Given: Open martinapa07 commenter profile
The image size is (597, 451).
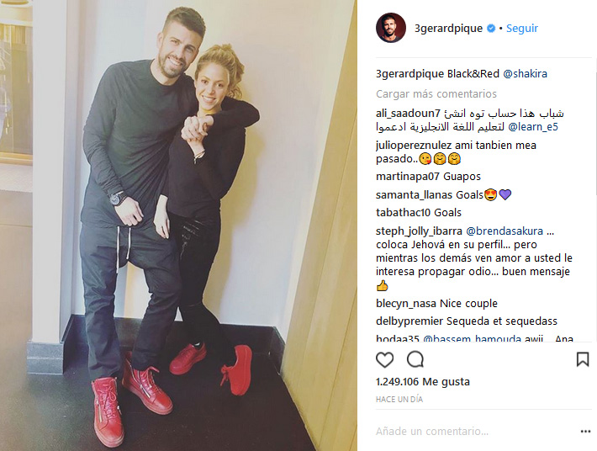Looking at the screenshot, I should pos(408,177).
